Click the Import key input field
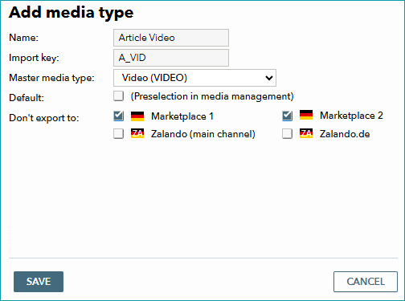 point(171,58)
